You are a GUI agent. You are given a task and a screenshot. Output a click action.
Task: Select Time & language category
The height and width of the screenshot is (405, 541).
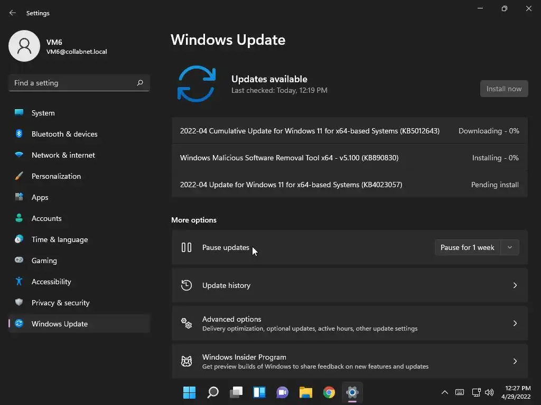tap(79, 239)
